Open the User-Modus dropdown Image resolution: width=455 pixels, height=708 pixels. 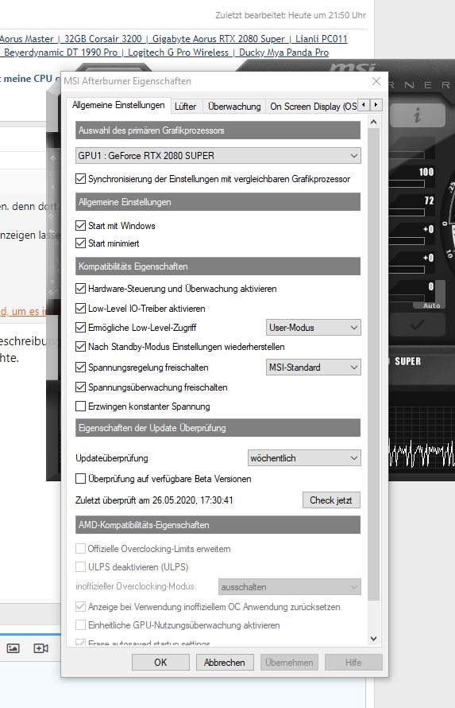(313, 328)
